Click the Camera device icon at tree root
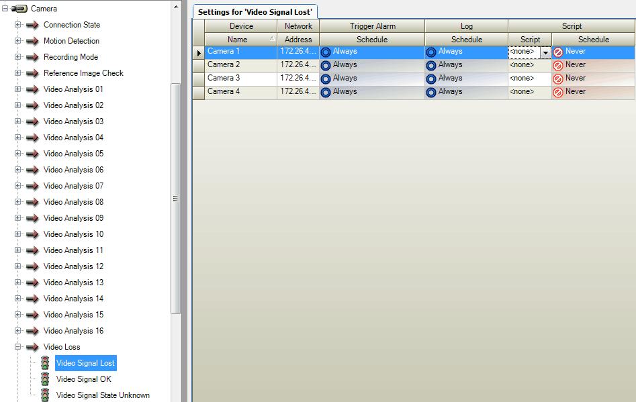 coord(19,9)
